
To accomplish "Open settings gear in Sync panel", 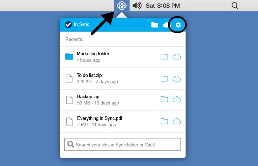I will click(x=178, y=25).
